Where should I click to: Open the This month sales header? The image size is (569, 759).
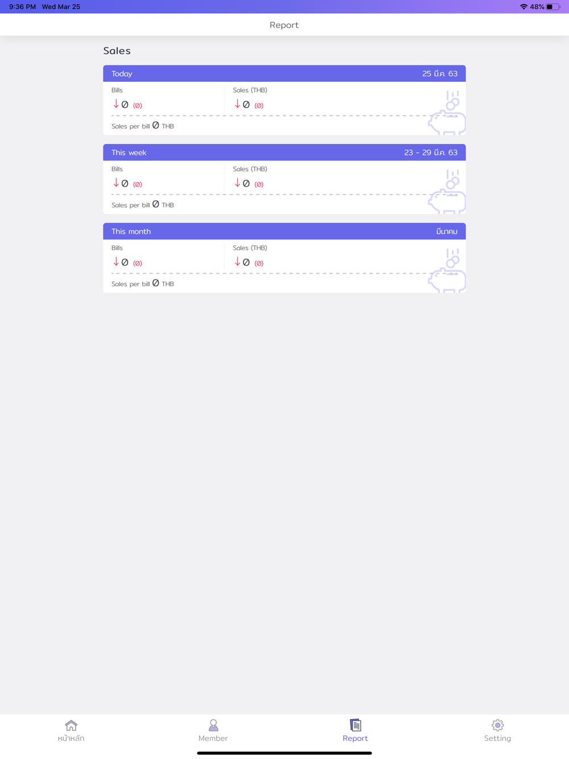pos(284,231)
